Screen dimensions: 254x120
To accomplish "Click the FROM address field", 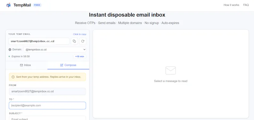I will 47,92.
